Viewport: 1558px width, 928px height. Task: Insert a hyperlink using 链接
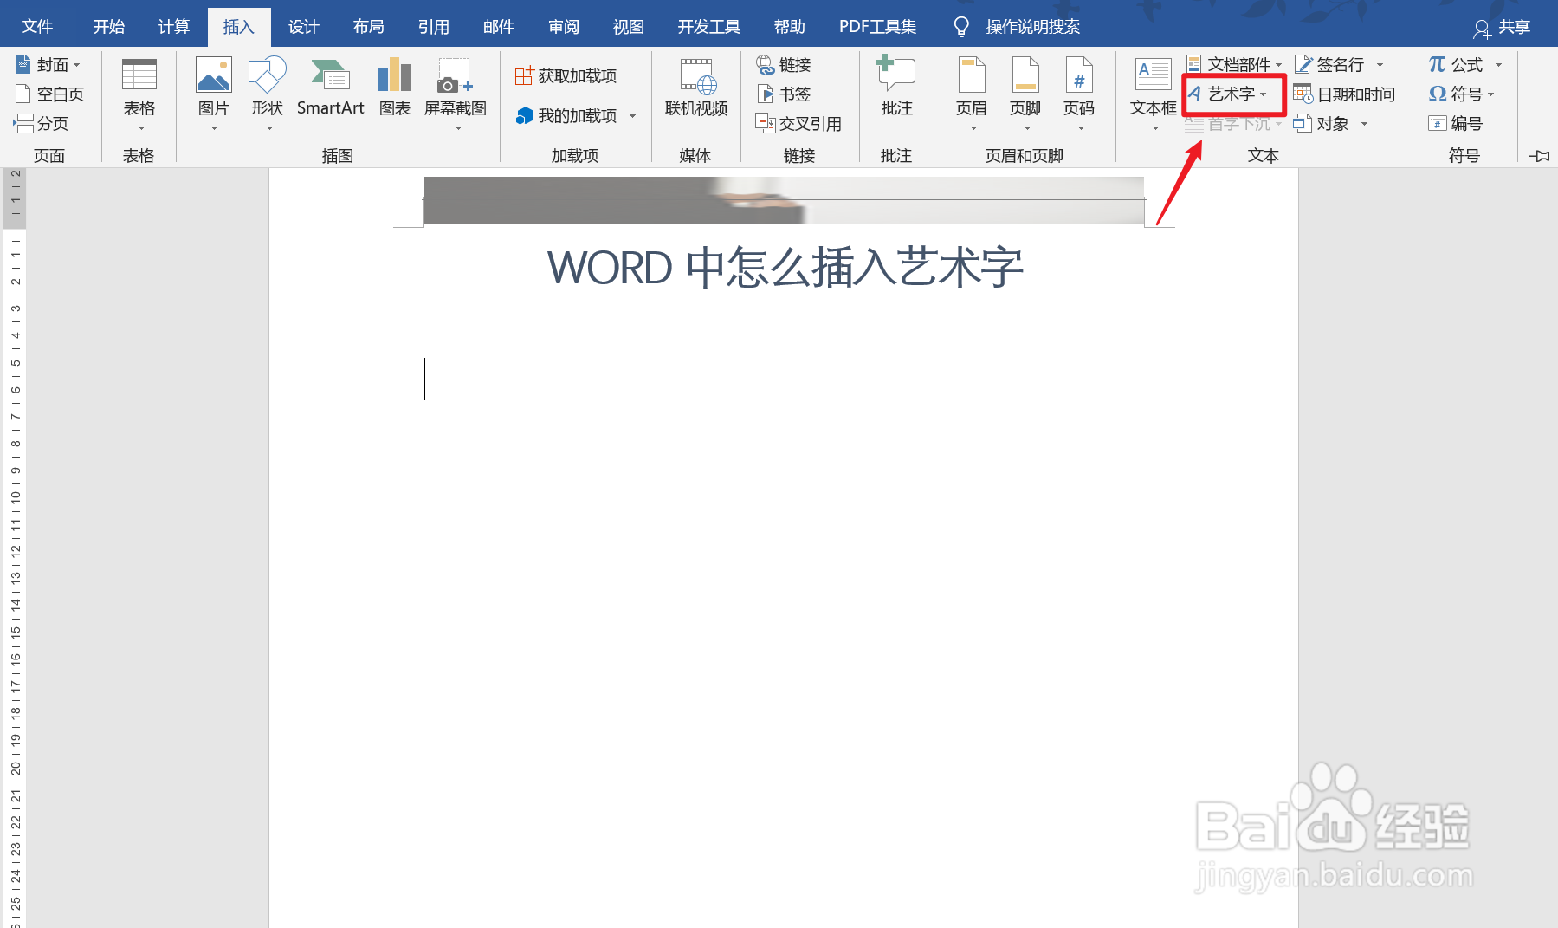click(785, 63)
